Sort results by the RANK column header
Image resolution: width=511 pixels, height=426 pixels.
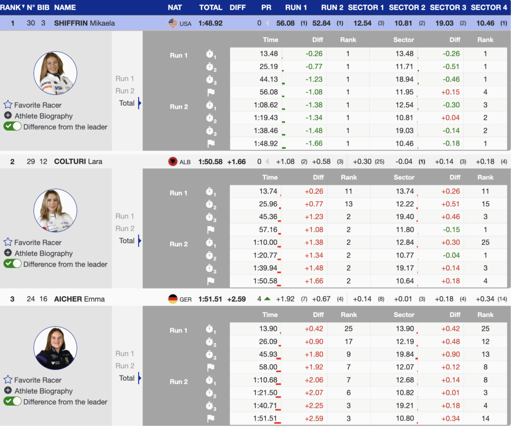coord(11,7)
